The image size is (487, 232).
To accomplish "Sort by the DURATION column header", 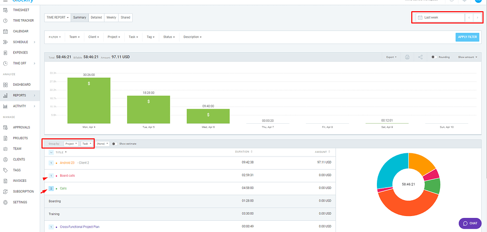I will click(x=244, y=152).
